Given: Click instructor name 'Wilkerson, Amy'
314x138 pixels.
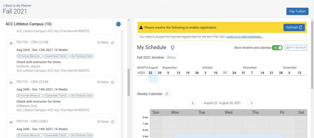Looking at the screenshot, I should 27,106.
